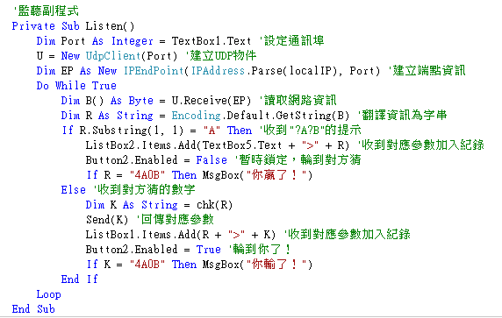Place cursor on TextBox1.Text in Port declaration
502x318 pixels.
[212, 41]
